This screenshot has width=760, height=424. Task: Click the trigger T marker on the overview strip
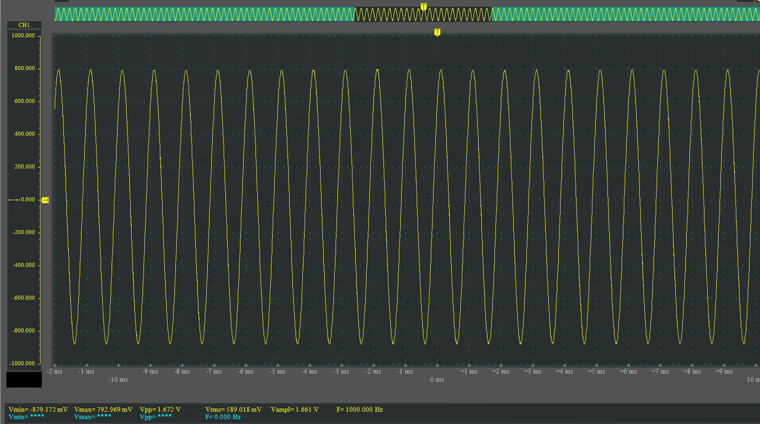point(423,7)
